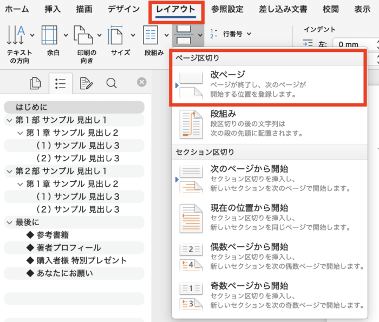This screenshot has height=322, width=379.
Task: Click the left indent 0 mm field
Action: click(x=354, y=44)
